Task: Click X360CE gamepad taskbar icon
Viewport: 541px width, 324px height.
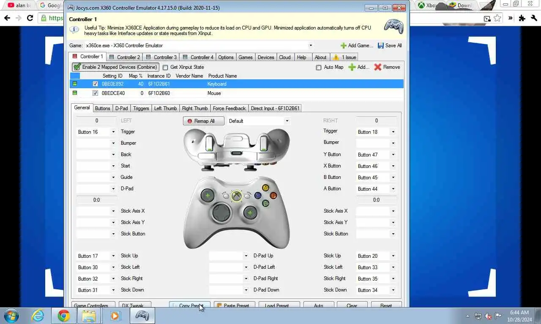Action: (142, 316)
